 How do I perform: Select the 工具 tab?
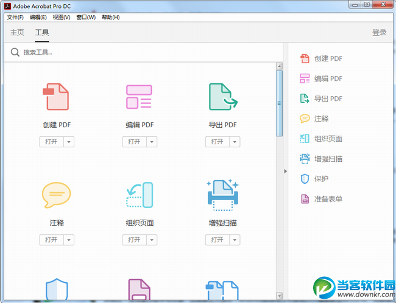point(42,32)
